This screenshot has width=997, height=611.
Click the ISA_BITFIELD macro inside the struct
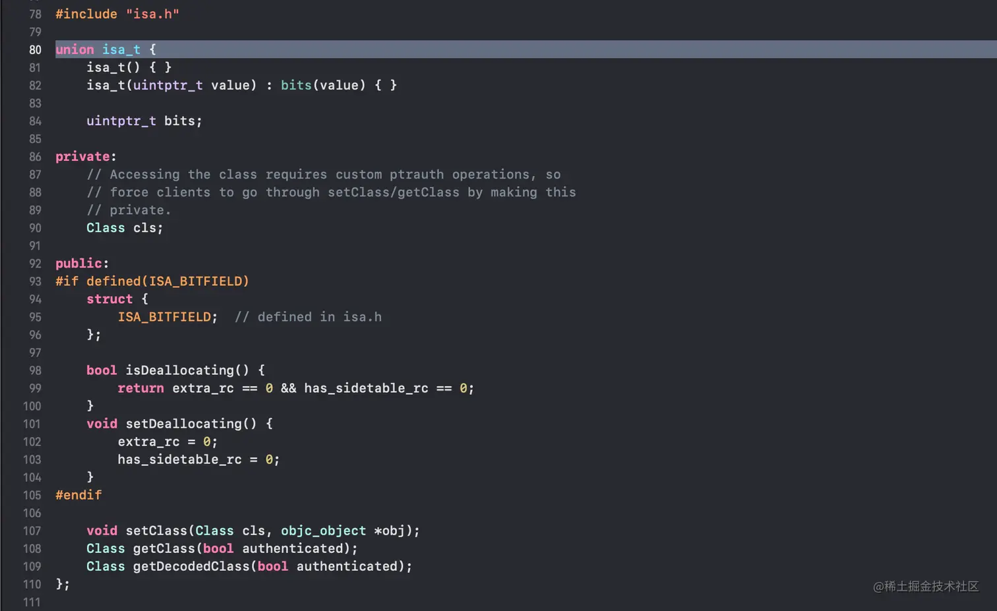[164, 317]
